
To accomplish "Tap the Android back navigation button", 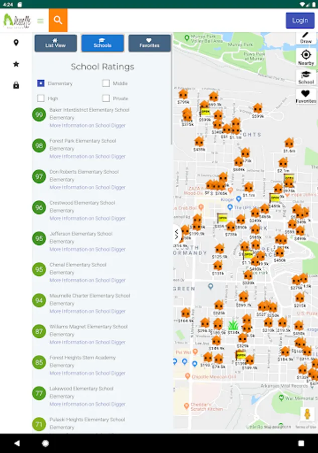I will [x=17, y=443].
